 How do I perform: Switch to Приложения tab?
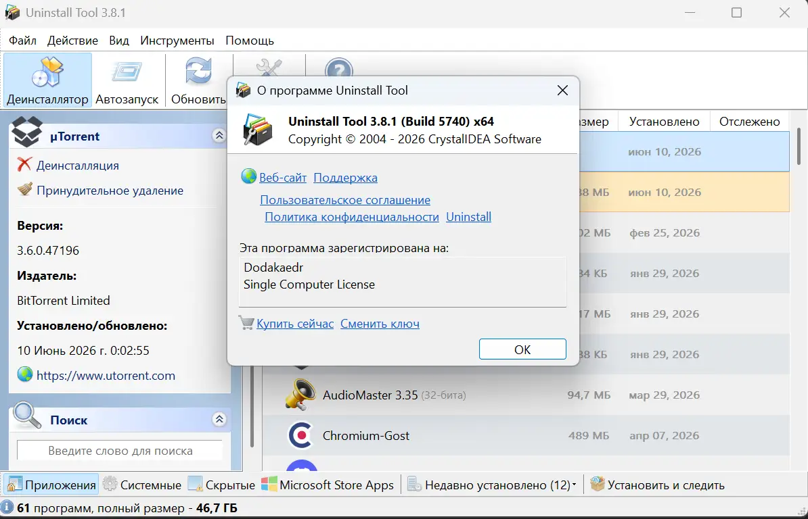[51, 485]
